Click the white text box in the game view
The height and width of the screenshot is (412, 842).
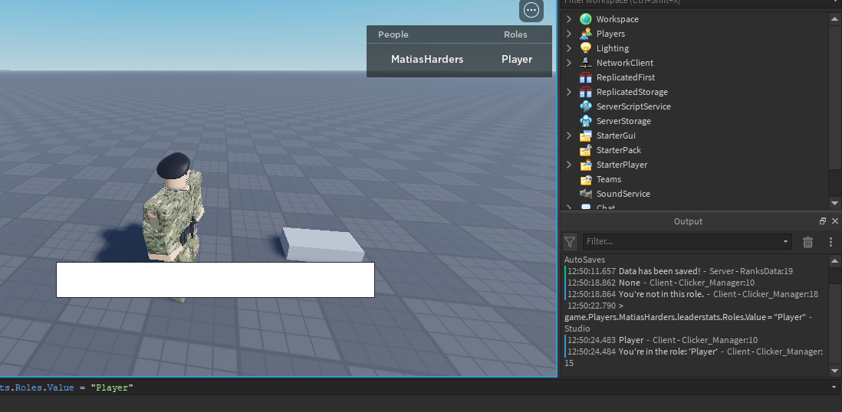(215, 280)
